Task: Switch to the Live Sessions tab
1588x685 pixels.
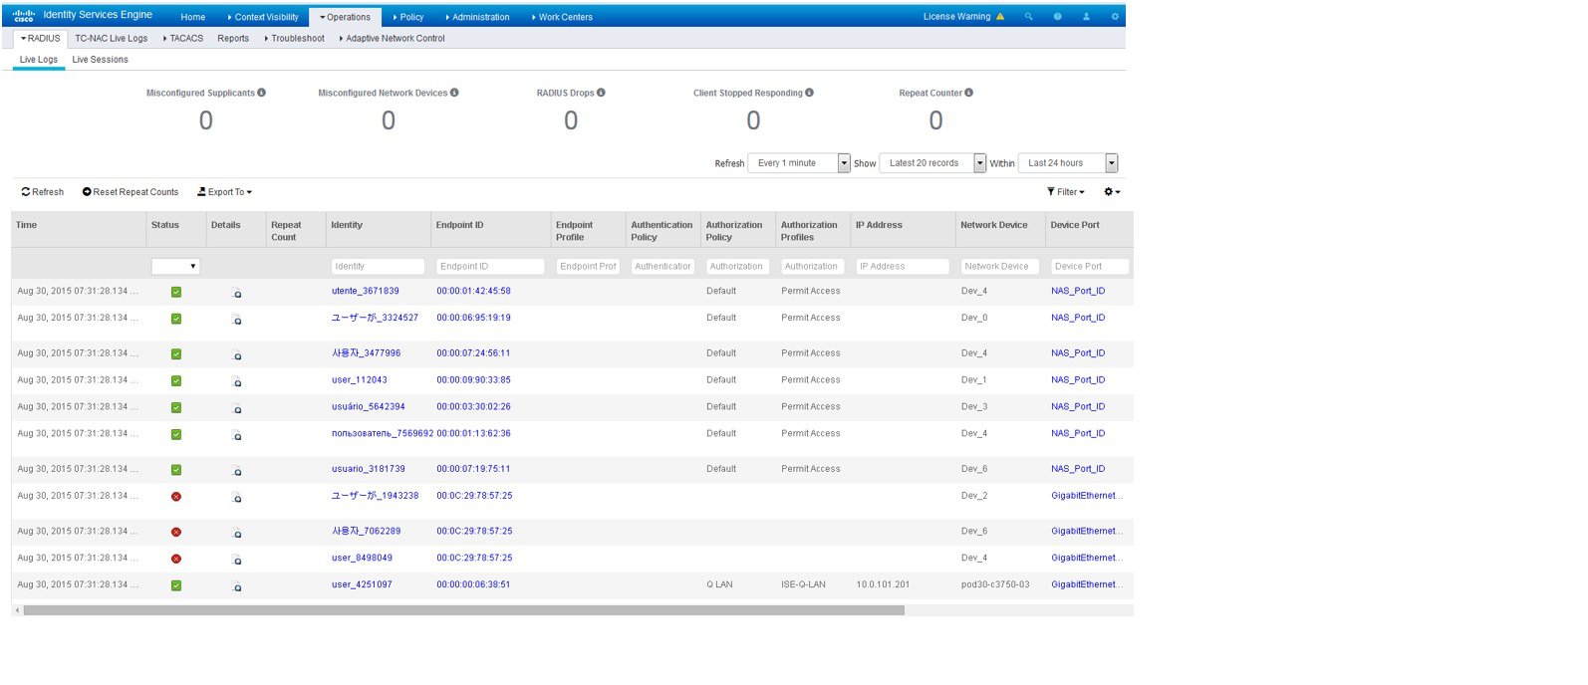Action: click(100, 60)
